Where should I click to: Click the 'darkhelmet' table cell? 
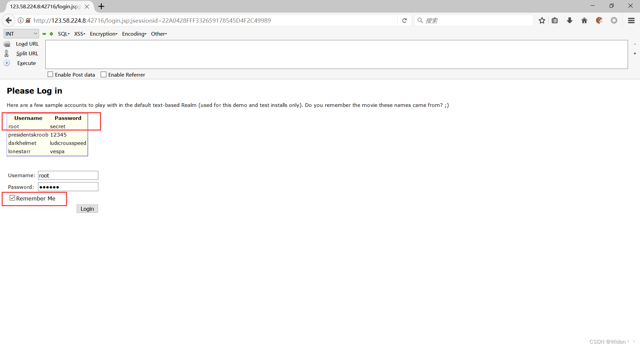(22, 143)
